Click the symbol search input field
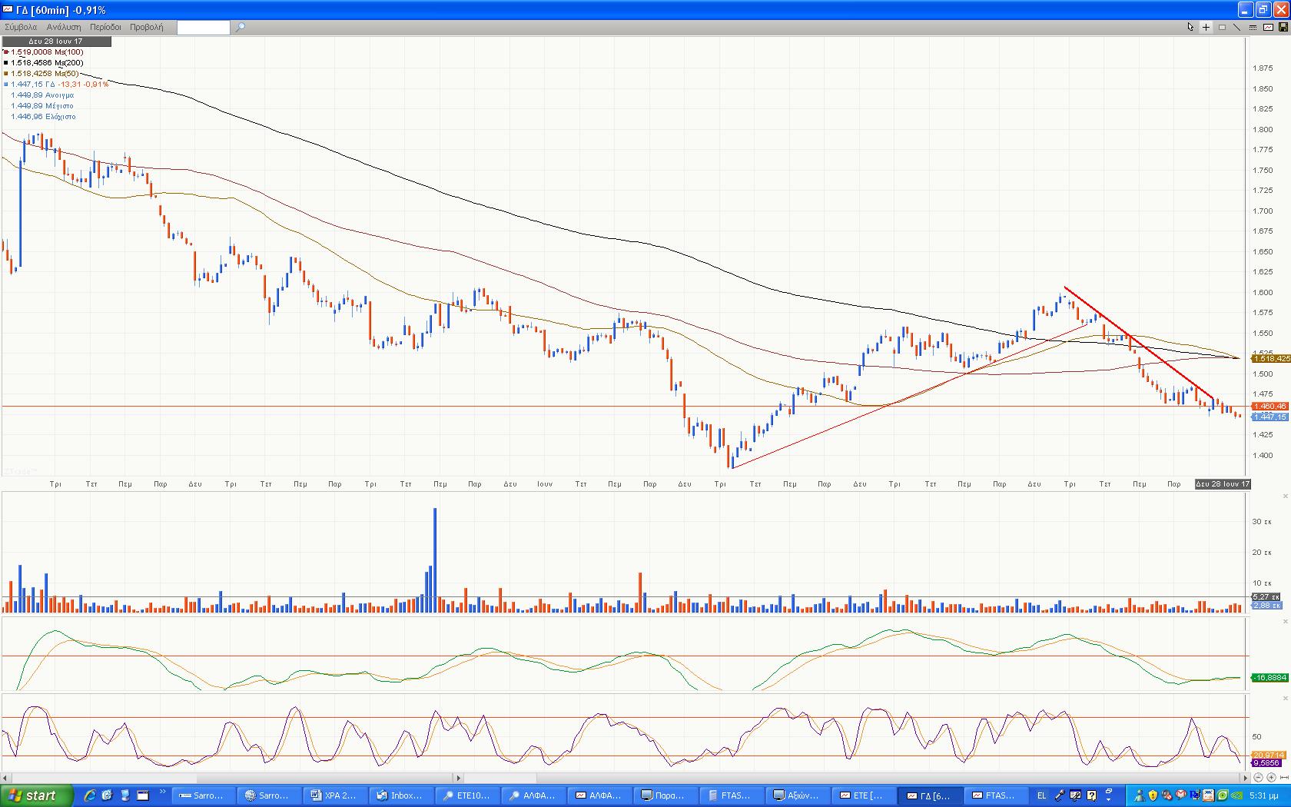1291x807 pixels. click(x=203, y=27)
